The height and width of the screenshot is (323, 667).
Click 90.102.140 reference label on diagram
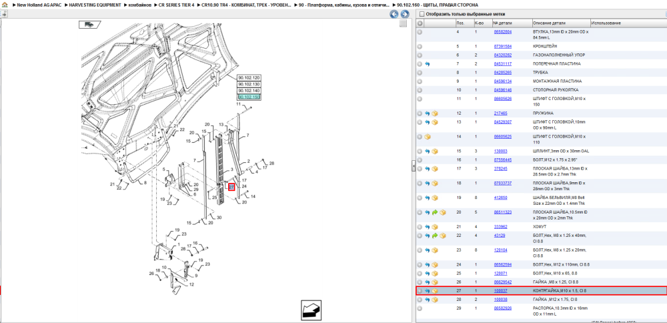(x=249, y=91)
